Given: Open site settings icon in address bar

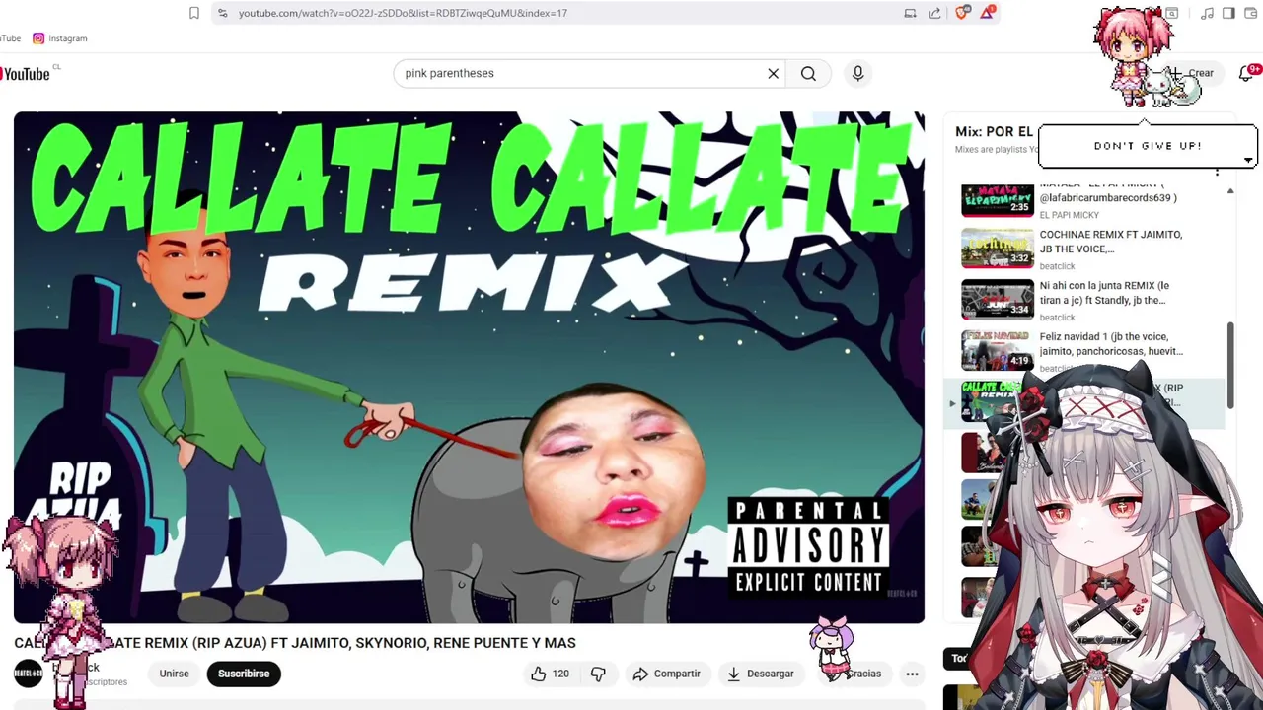Looking at the screenshot, I should 223,13.
